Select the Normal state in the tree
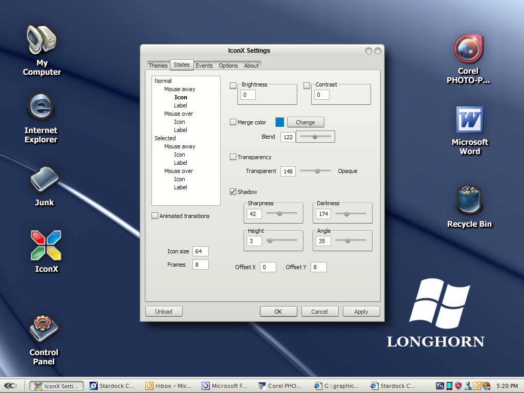This screenshot has width=524, height=393. point(163,81)
